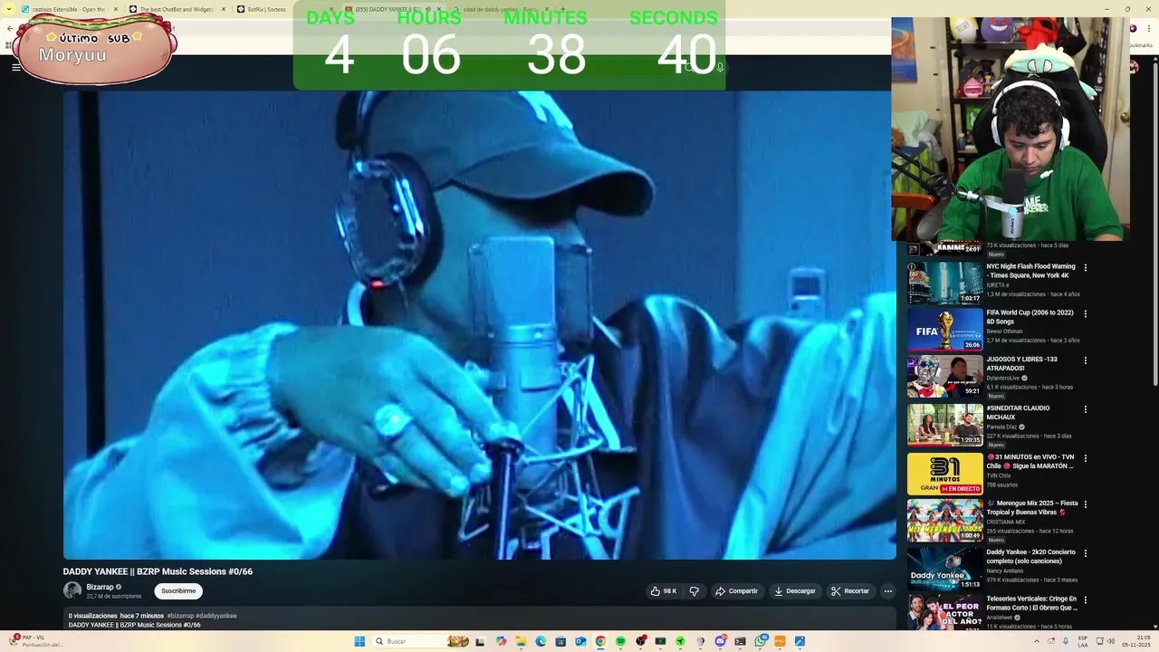Viewport: 1159px width, 652px height.
Task: Open the Recortar clip tool
Action: [x=850, y=591]
